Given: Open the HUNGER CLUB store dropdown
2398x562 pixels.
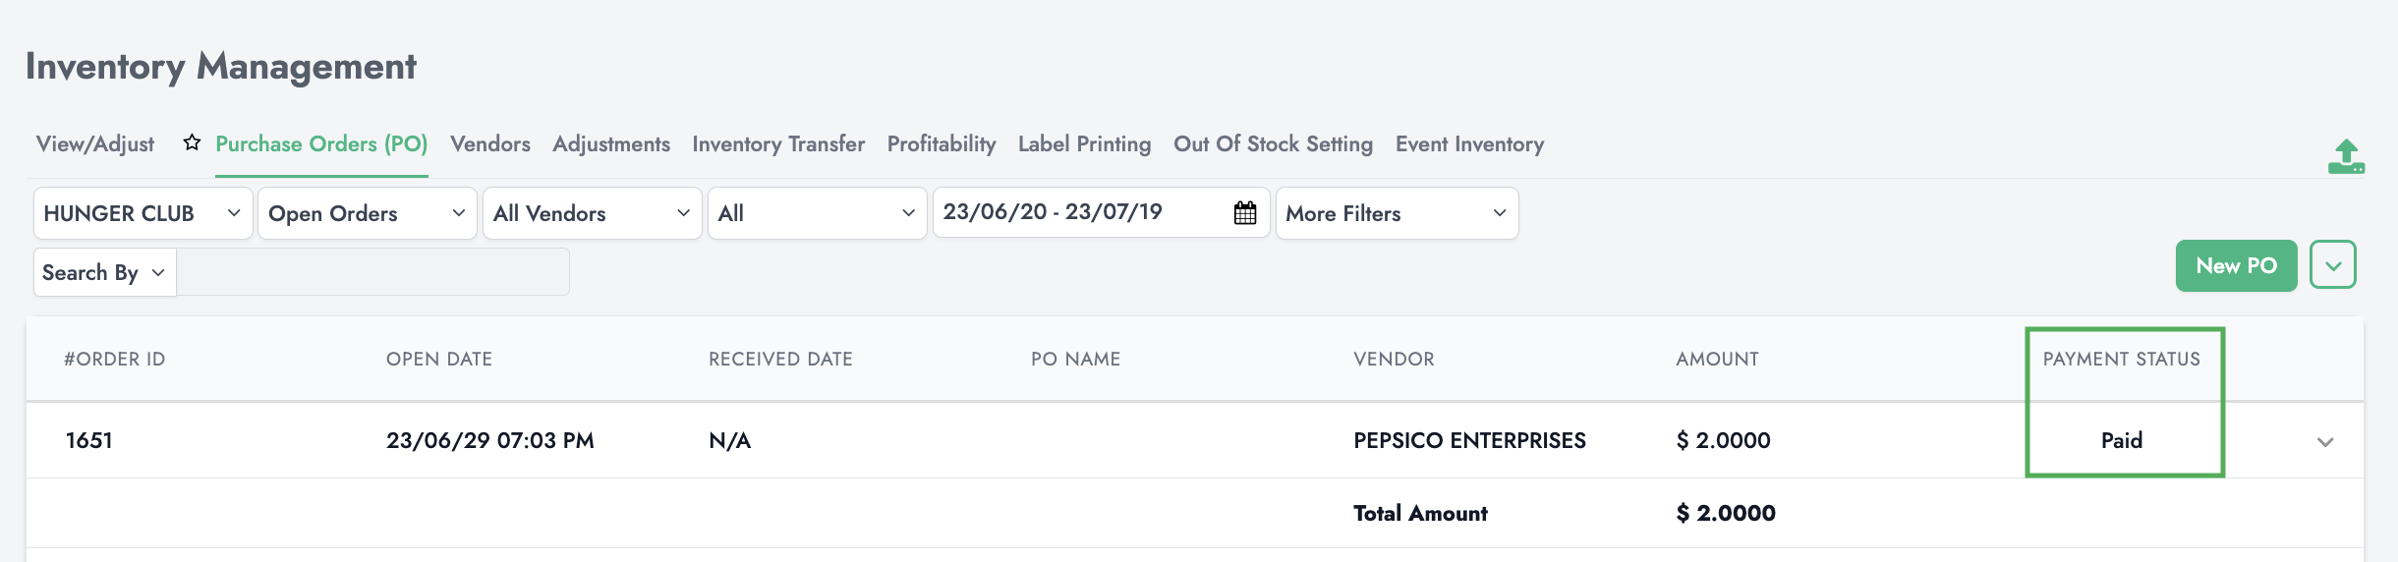Looking at the screenshot, I should click(x=143, y=213).
